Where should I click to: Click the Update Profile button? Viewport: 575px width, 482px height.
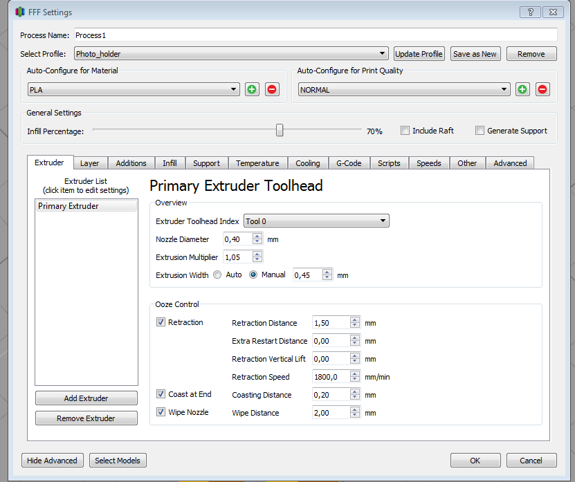419,54
